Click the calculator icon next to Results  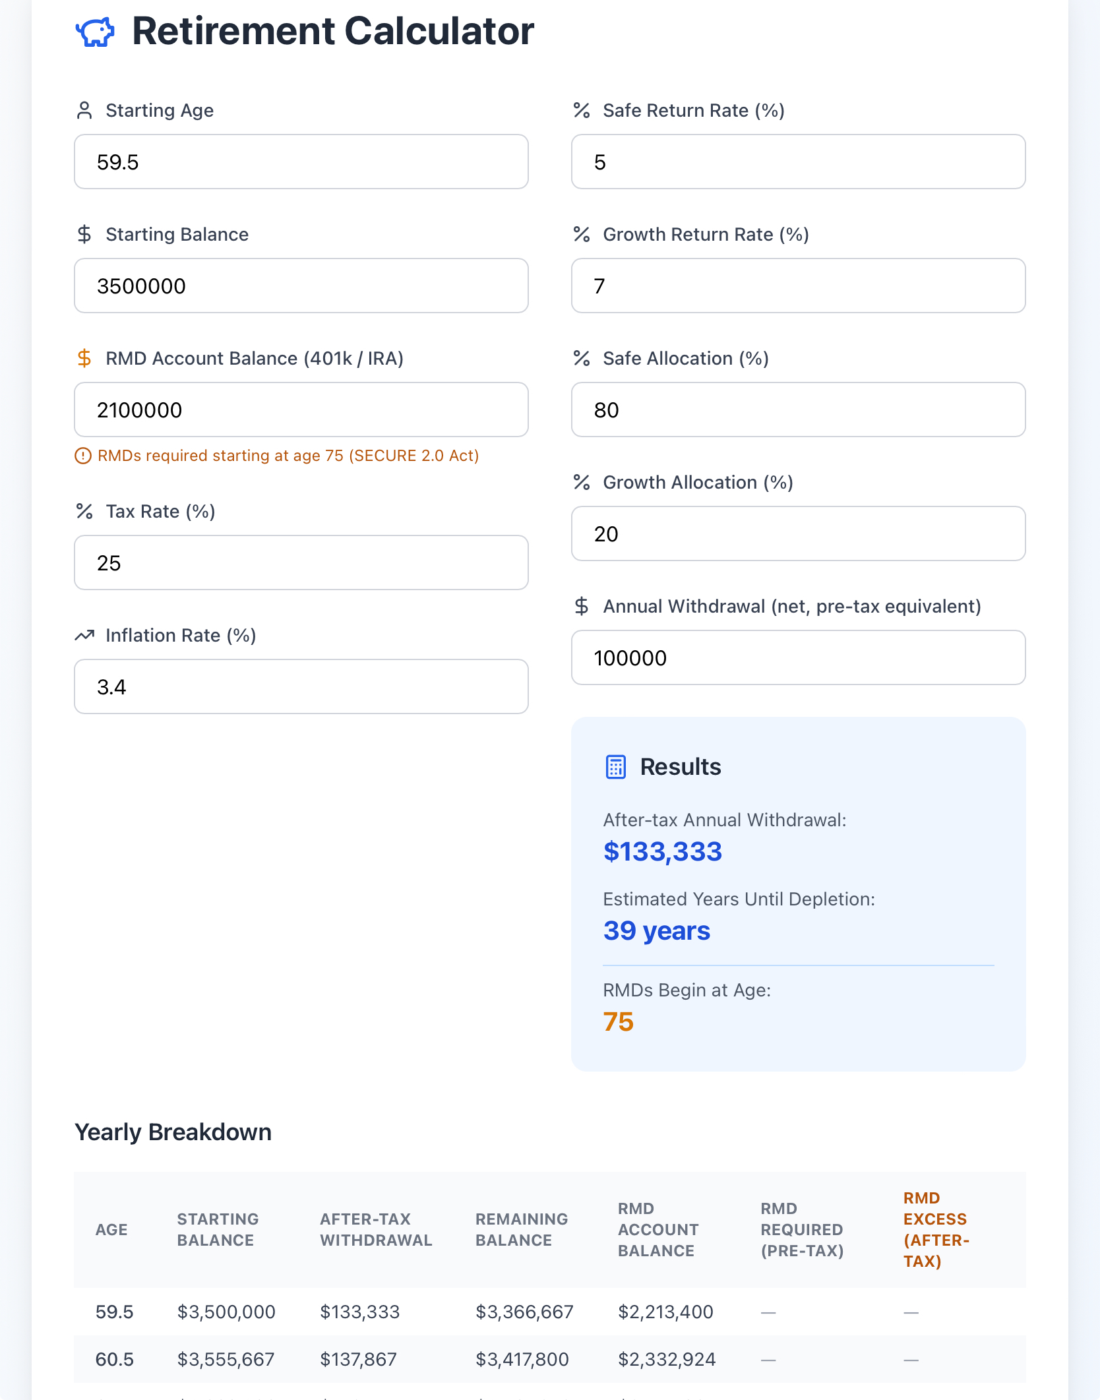point(615,767)
